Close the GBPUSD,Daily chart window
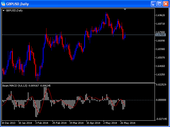This screenshot has width=170, height=127. click(166, 4)
